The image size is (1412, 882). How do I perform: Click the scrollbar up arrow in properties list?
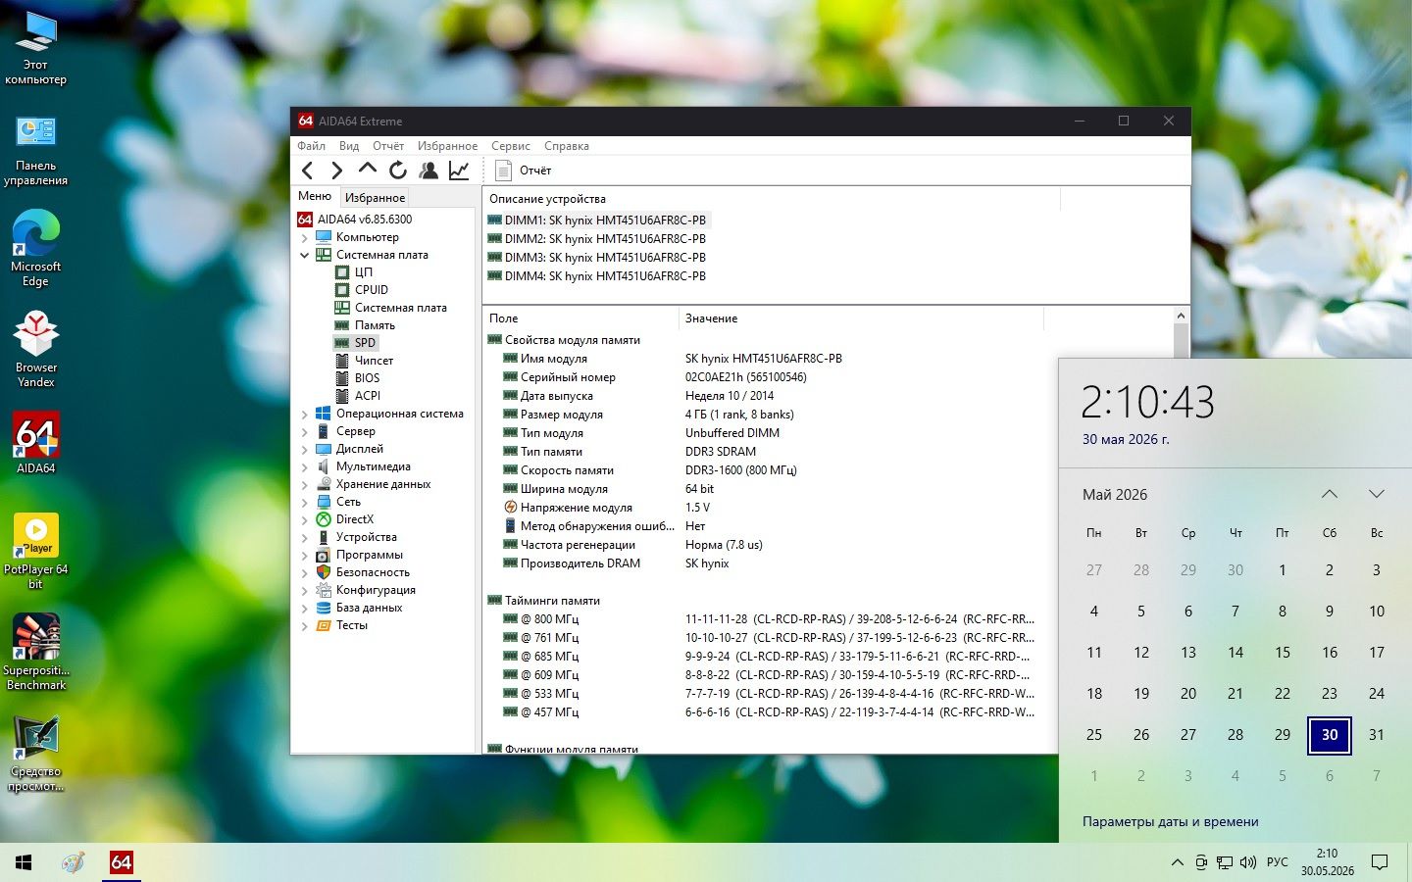[x=1181, y=316]
